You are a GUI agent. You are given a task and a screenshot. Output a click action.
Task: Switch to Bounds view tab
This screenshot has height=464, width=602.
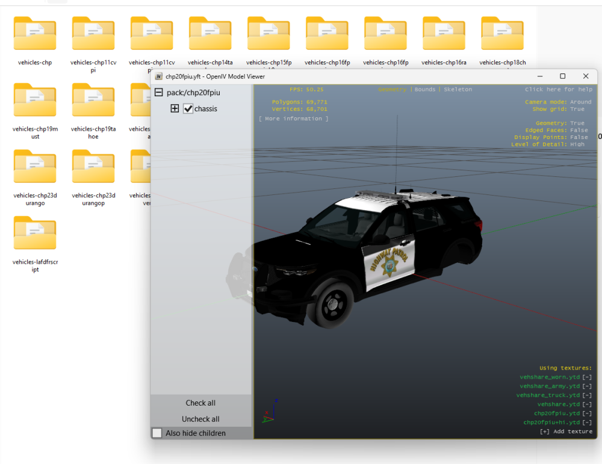coord(424,90)
